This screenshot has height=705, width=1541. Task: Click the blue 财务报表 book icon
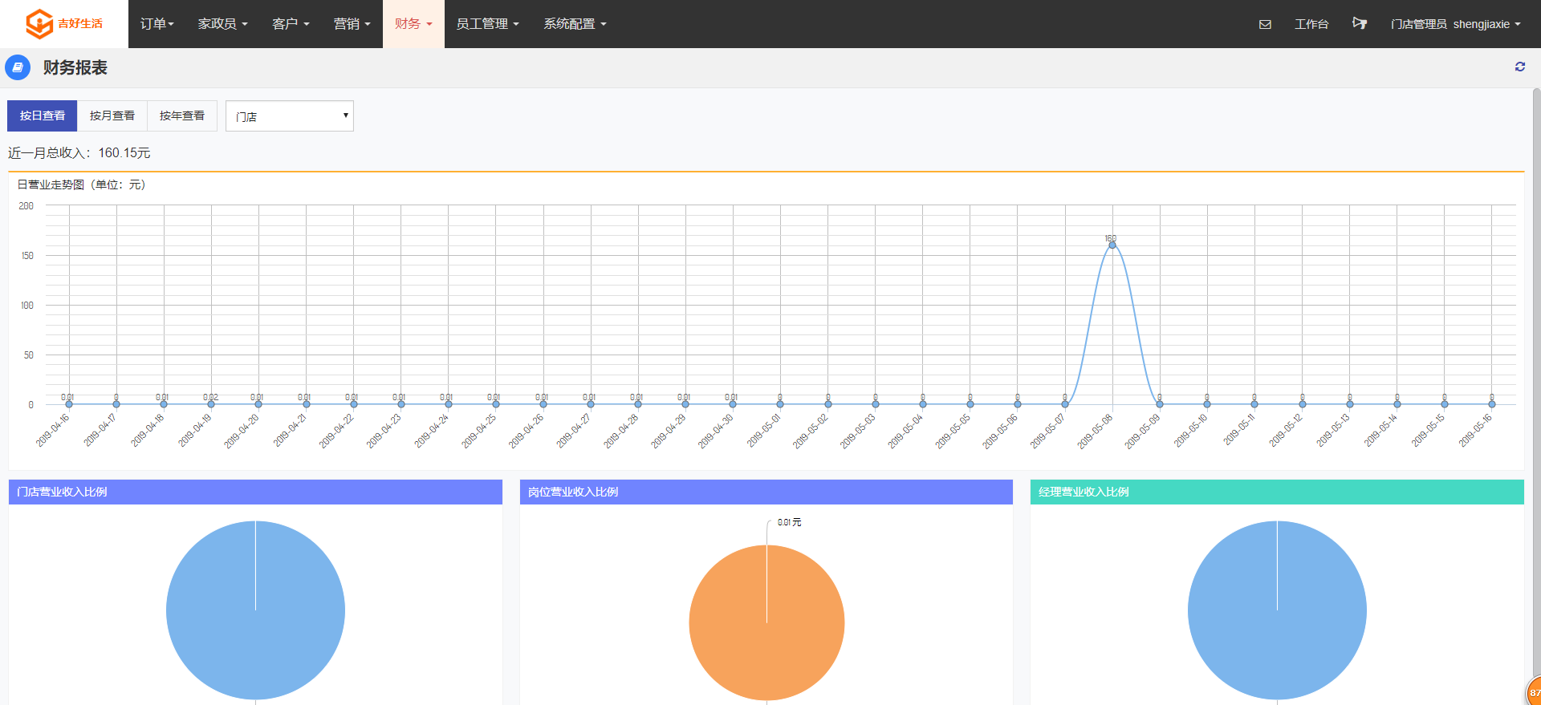18,67
